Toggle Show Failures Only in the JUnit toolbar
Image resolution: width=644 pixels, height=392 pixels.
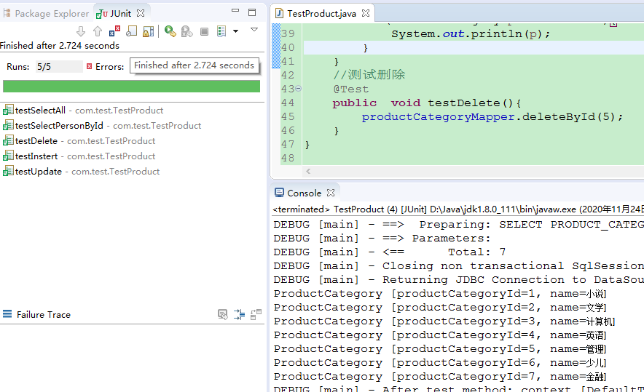(114, 31)
